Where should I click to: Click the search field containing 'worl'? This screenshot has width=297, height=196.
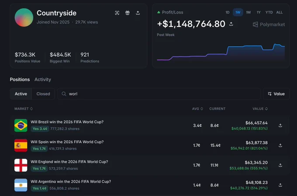159,94
